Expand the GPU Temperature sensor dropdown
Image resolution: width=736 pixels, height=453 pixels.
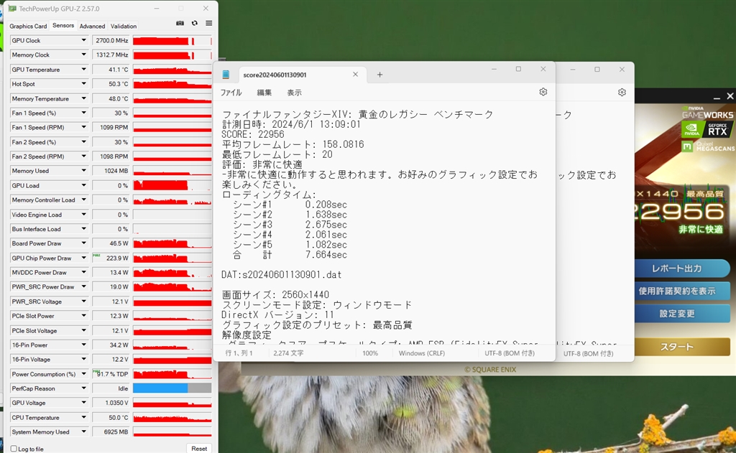[83, 70]
